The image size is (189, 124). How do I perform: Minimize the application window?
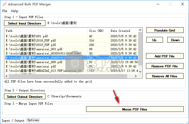click(158, 4)
